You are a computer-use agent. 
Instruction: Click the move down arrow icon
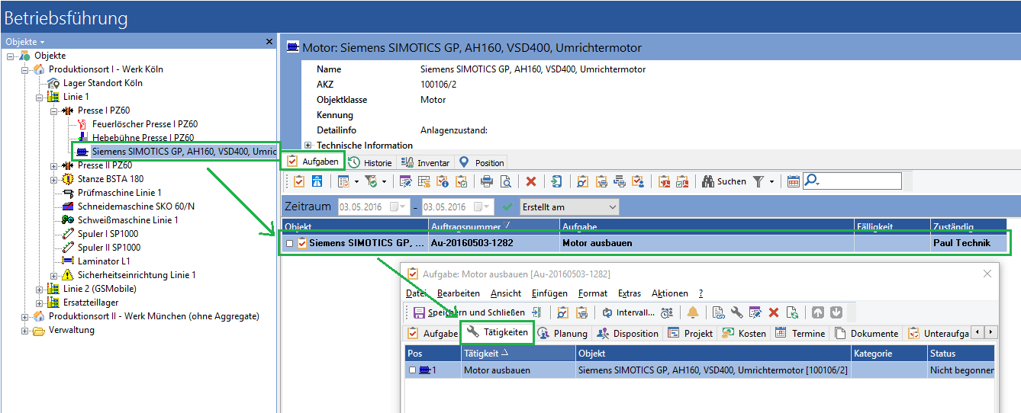click(836, 312)
